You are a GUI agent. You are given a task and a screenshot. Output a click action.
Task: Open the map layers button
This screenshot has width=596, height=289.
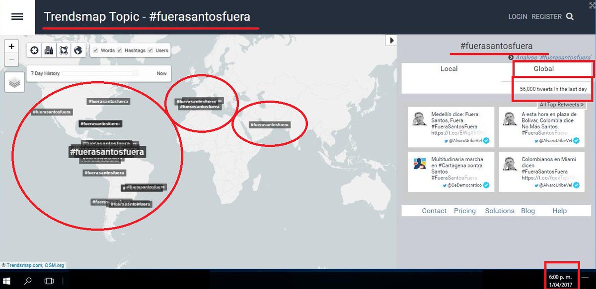point(14,83)
